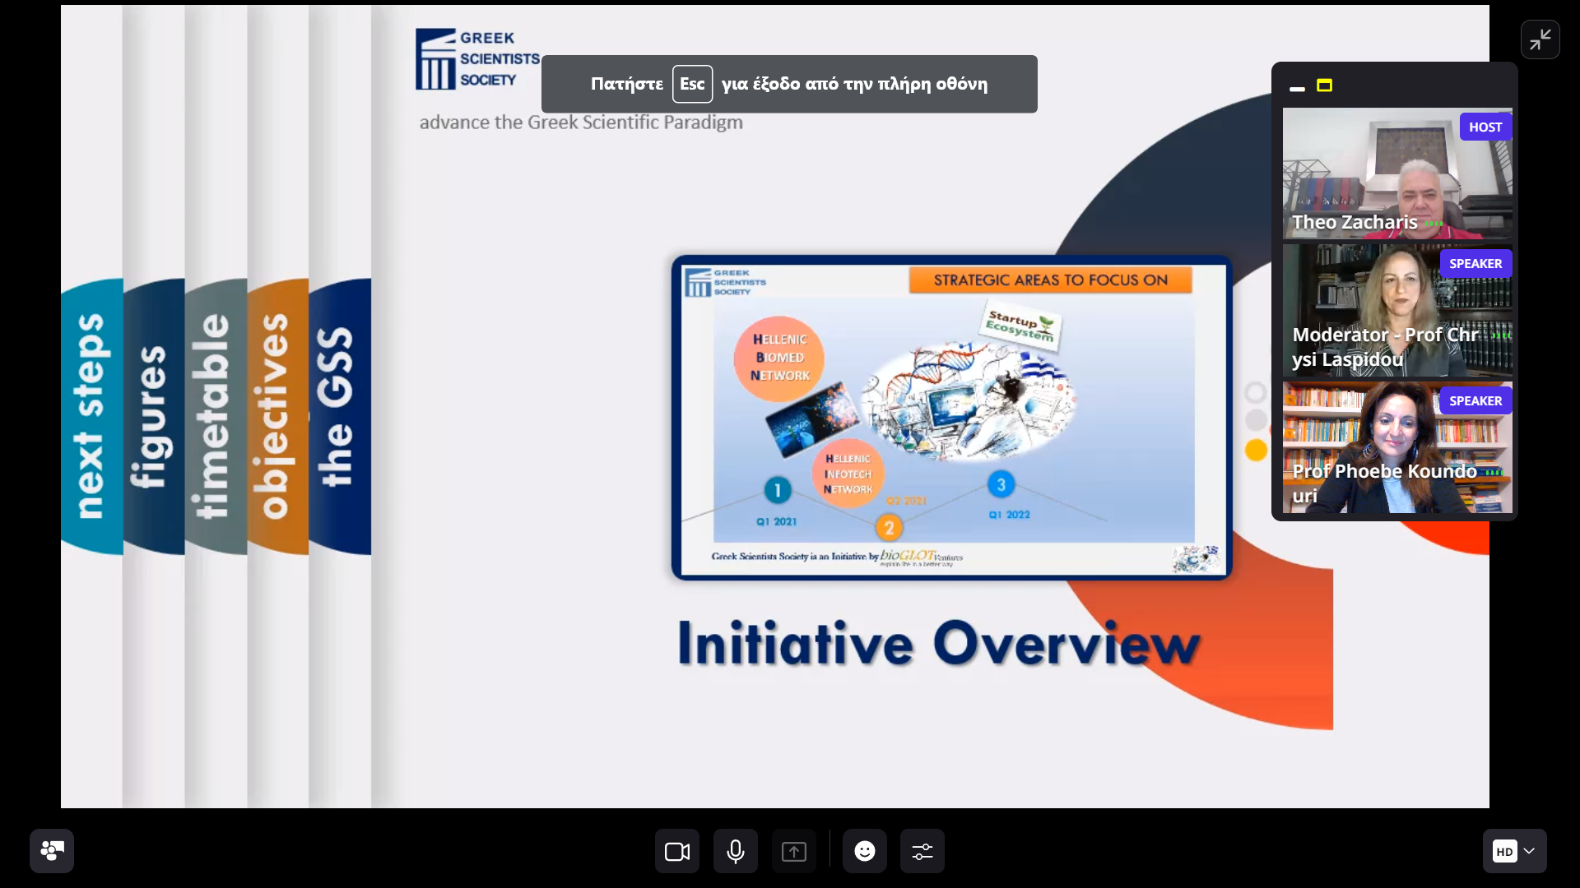Switch the speakers panel to expanded view
Image resolution: width=1580 pixels, height=888 pixels.
click(x=1324, y=86)
